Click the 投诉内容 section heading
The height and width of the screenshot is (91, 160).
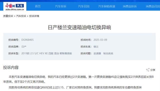(x=11, y=67)
